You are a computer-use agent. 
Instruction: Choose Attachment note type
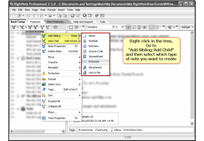point(95,68)
